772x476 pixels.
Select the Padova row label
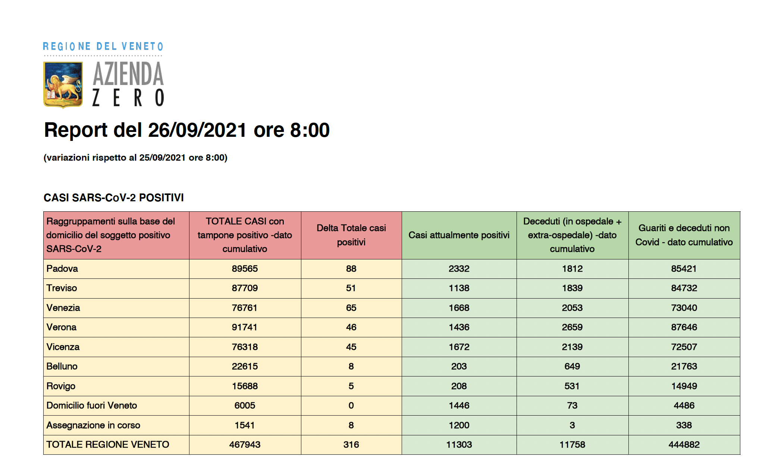(x=62, y=269)
